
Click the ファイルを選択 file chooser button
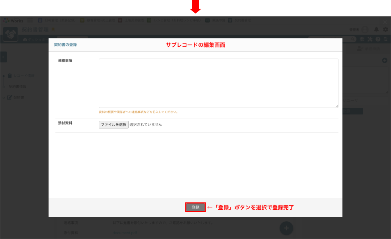tap(113, 125)
